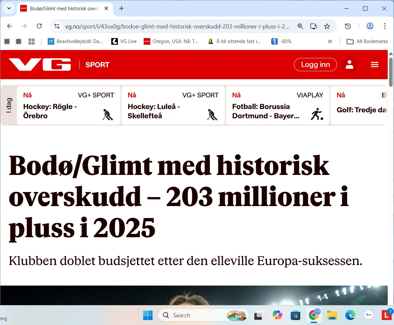The image size is (394, 325).
Task: Open the Chrome profile avatar
Action: [x=370, y=26]
